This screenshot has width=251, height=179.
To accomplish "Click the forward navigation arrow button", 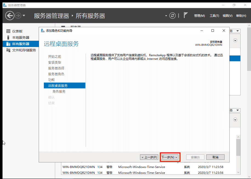I will 18,16.
